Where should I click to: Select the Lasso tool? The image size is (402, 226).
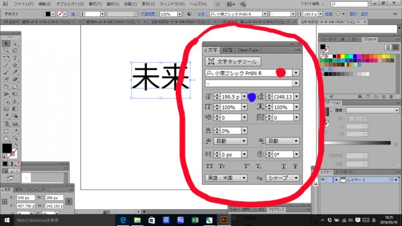15,51
